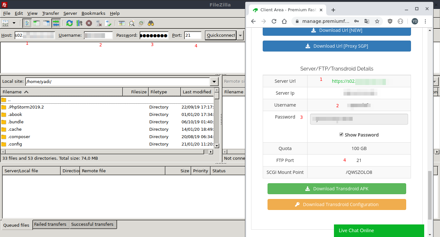Open the Live Chat Online widget

pos(379,231)
